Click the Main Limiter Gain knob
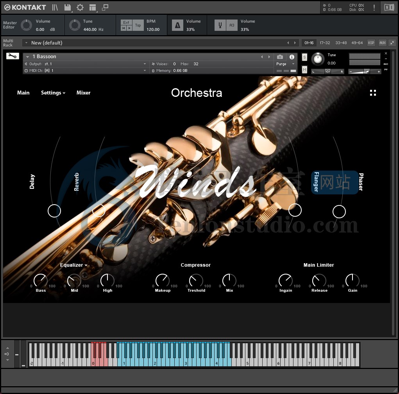The height and width of the screenshot is (394, 399). pyautogui.click(x=352, y=281)
